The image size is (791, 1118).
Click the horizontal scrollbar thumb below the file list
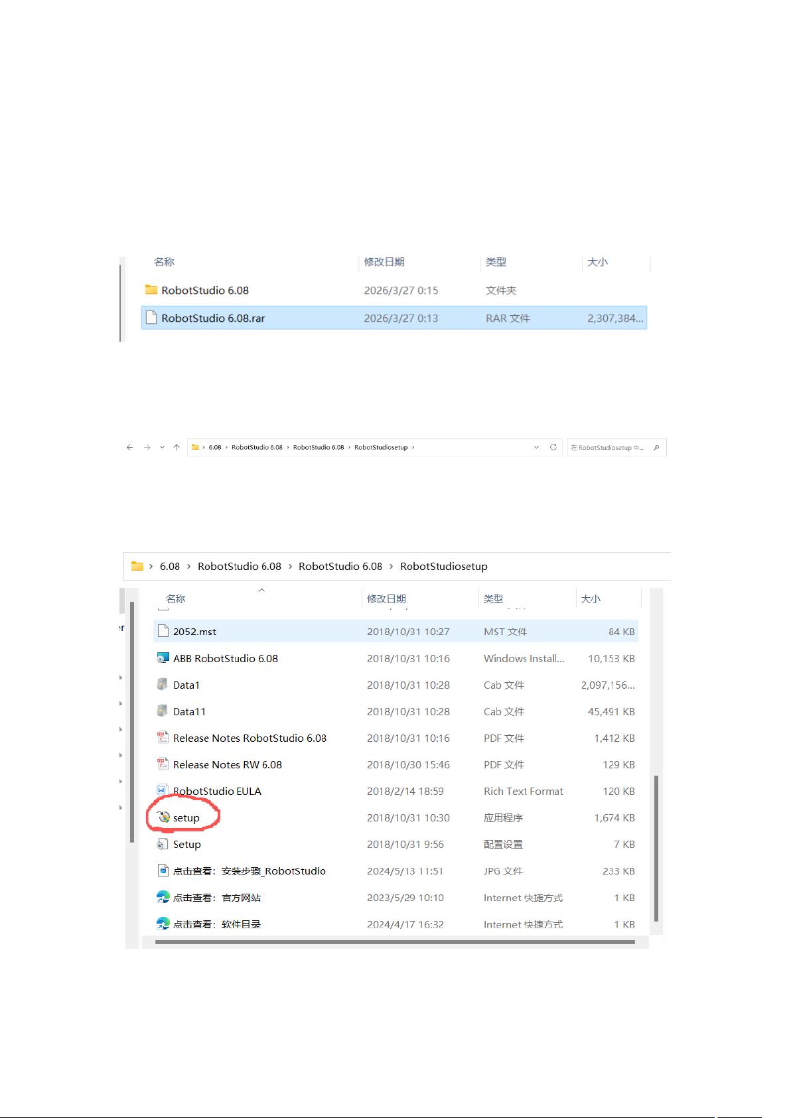coord(395,942)
